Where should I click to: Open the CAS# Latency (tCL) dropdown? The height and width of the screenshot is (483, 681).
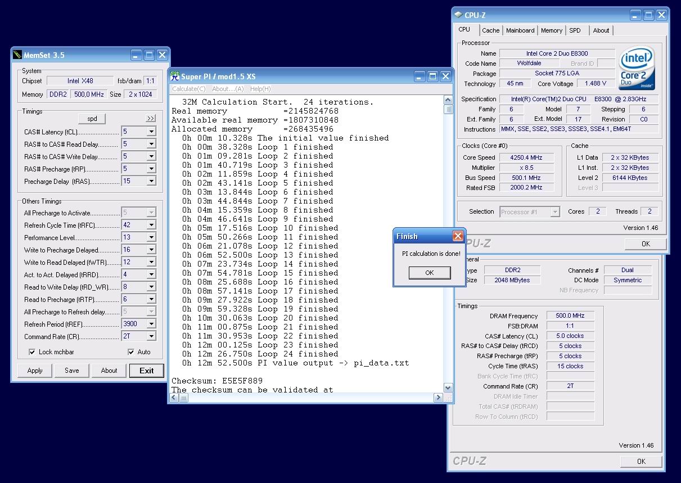pyautogui.click(x=151, y=132)
